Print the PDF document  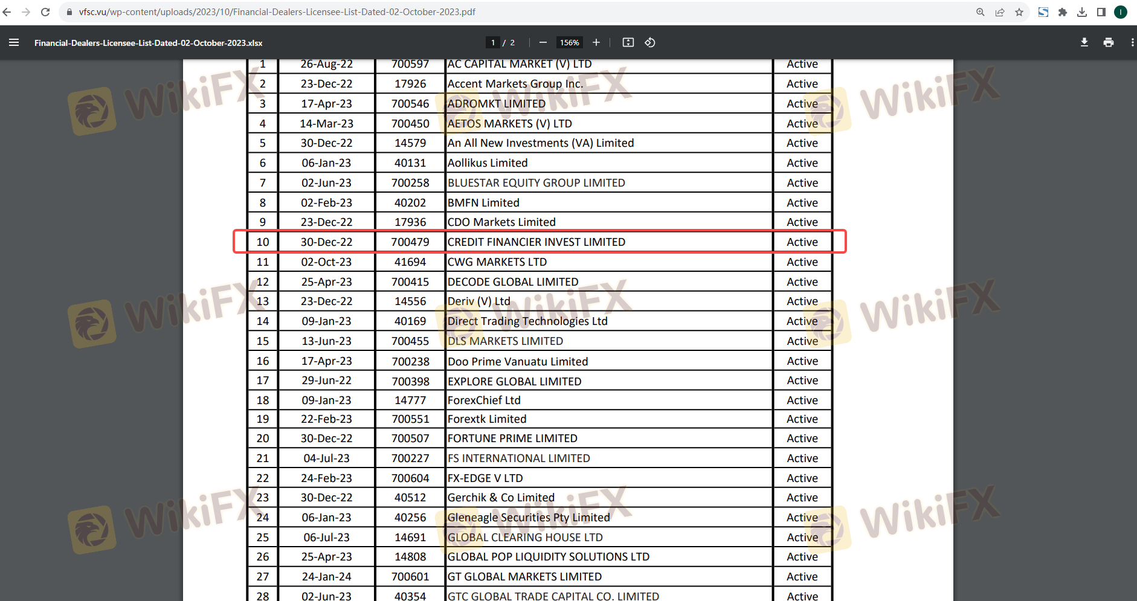tap(1108, 42)
